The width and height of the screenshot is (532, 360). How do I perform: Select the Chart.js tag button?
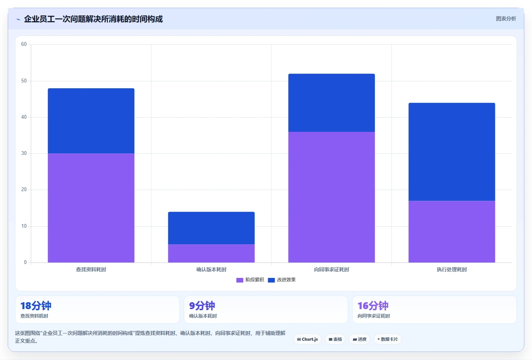(x=307, y=339)
